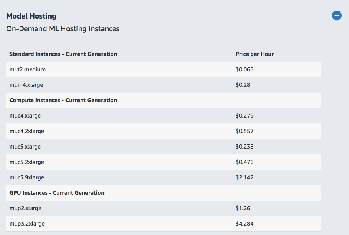349x235 pixels.
Task: Click the $4.284 price value
Action: click(244, 224)
